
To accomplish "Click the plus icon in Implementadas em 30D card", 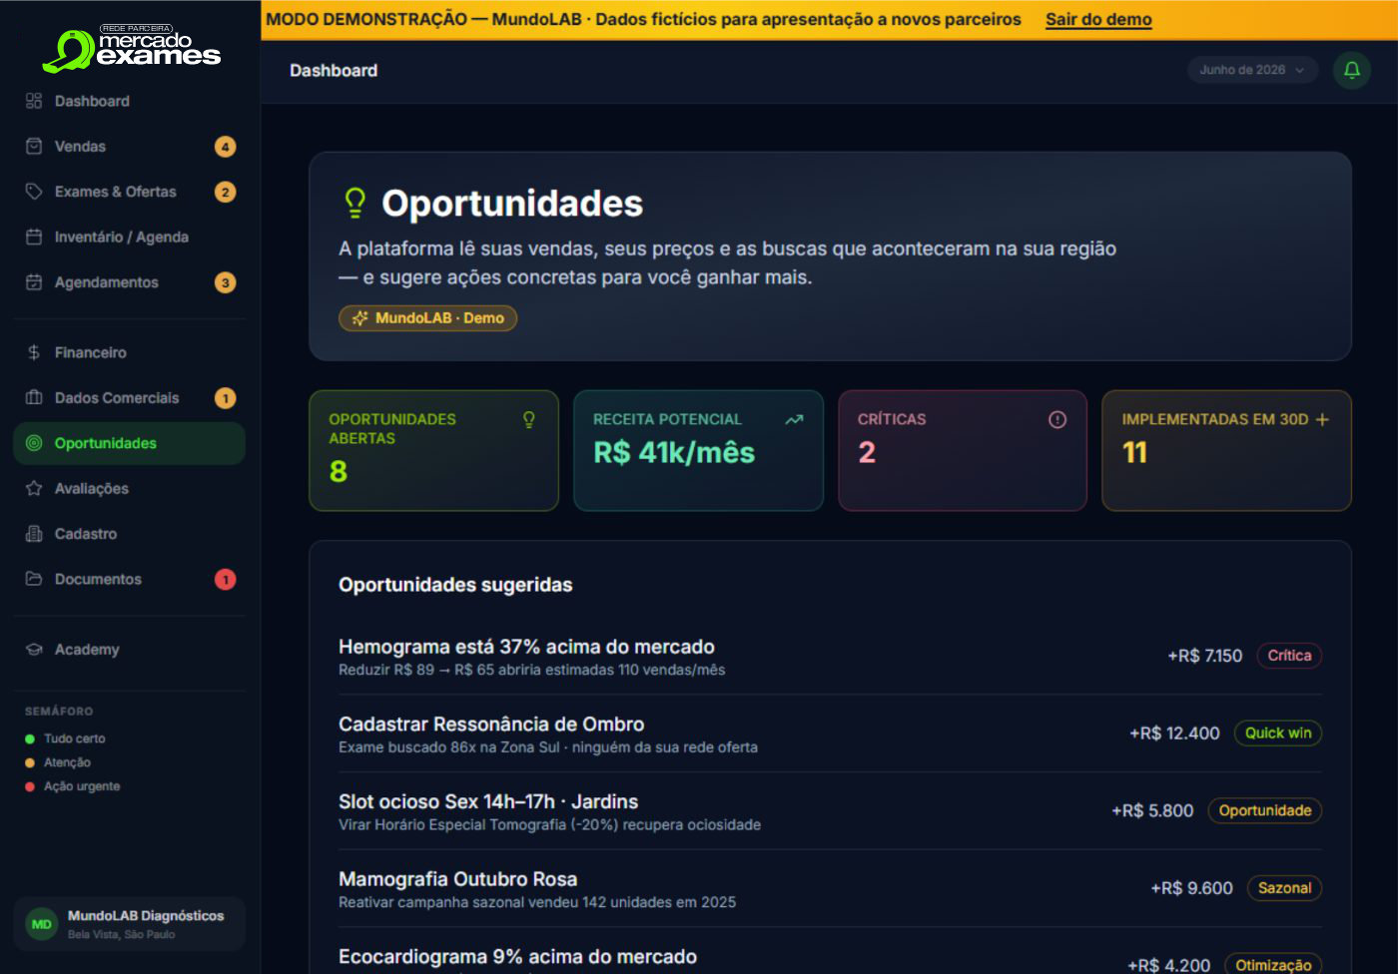I will point(1322,419).
